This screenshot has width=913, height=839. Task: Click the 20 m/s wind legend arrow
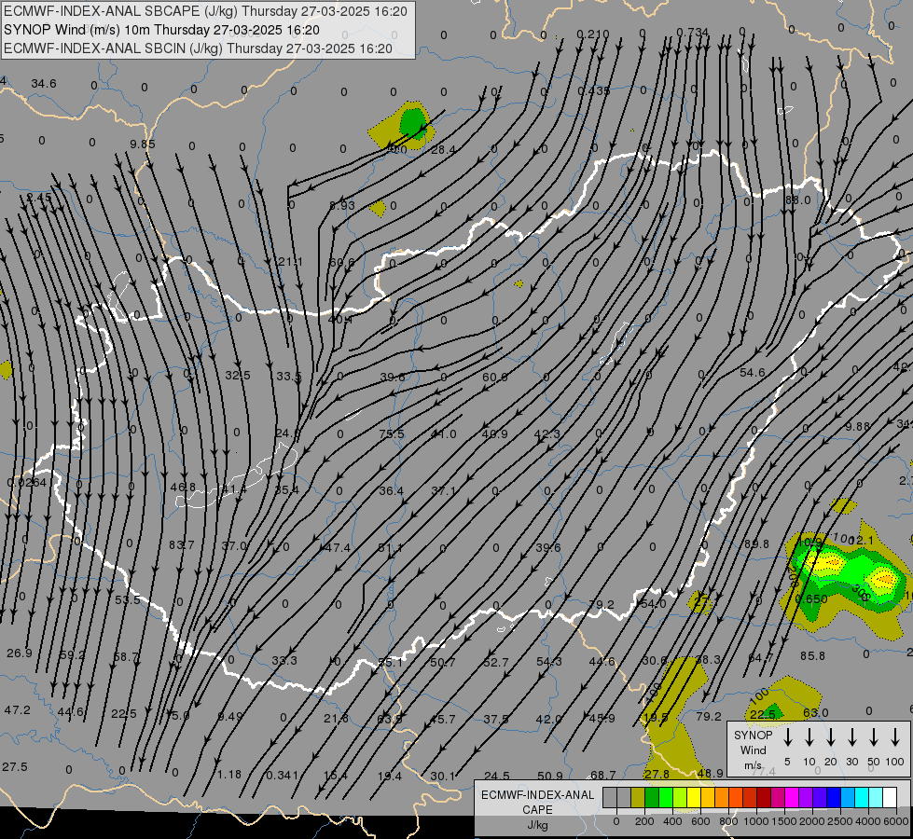pos(831,737)
